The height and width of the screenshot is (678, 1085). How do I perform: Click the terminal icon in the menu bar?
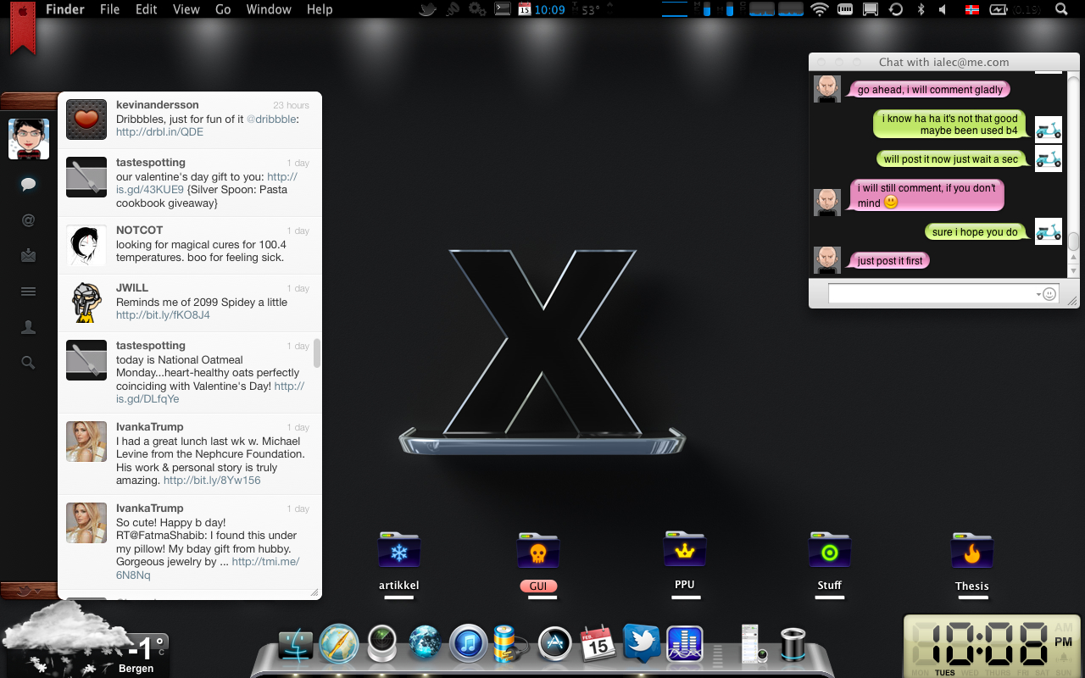(503, 9)
